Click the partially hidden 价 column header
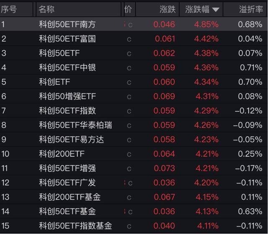 click(x=128, y=9)
